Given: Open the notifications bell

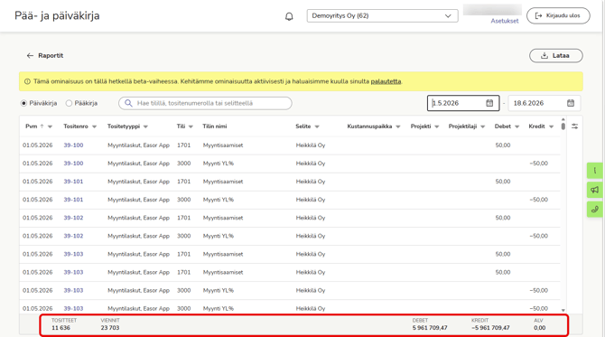Looking at the screenshot, I should coord(289,16).
